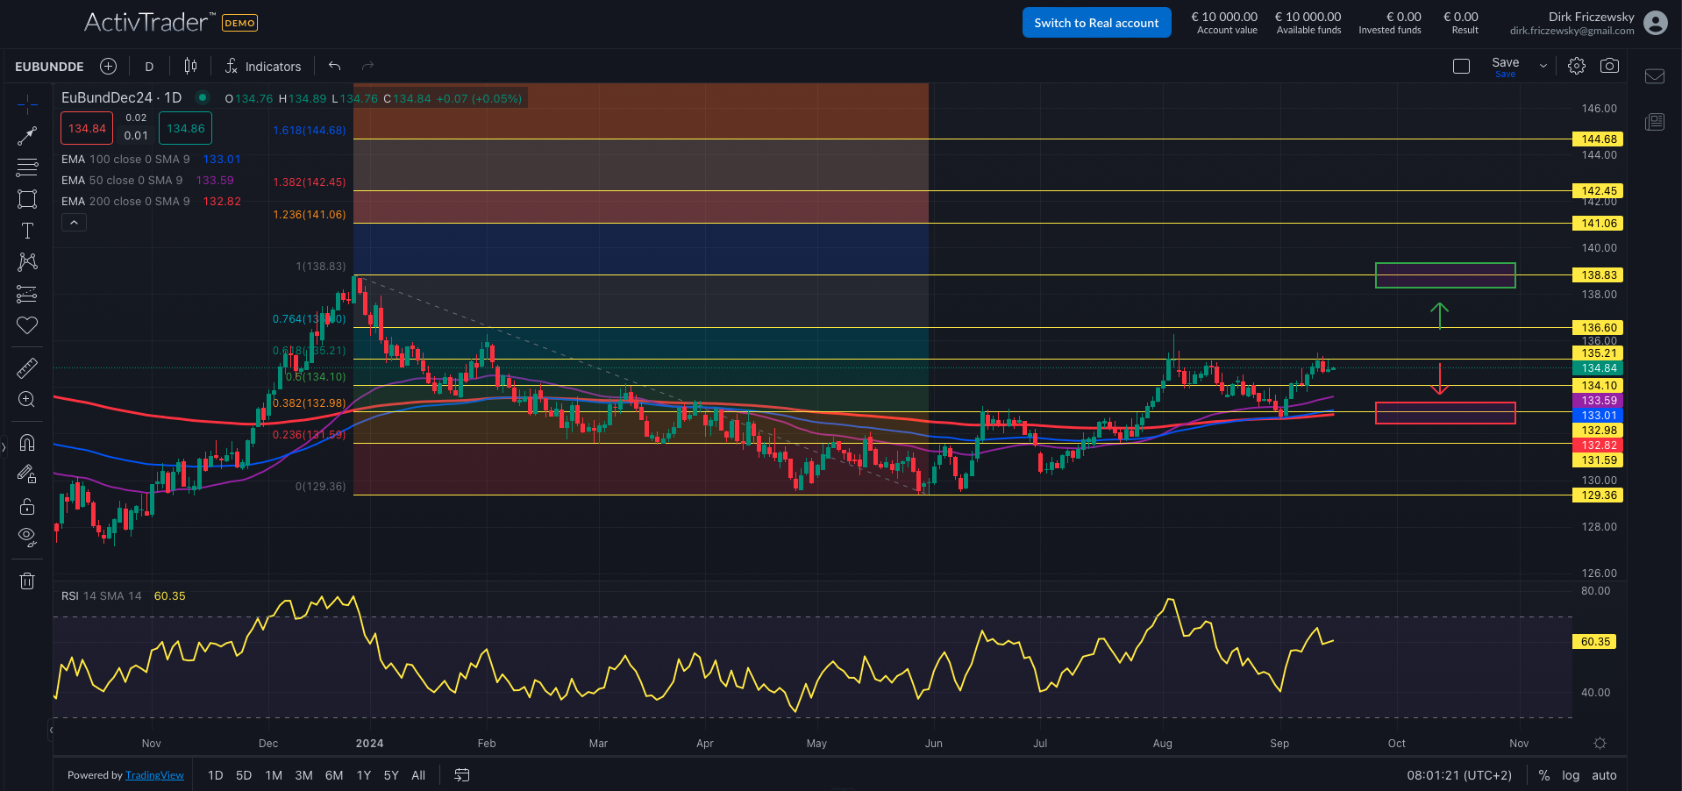Delete drawings with the trash icon
1682x791 pixels.
[x=27, y=581]
